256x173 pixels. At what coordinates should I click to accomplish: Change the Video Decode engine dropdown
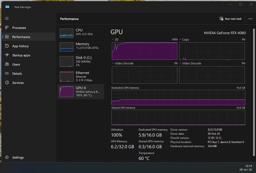180,64
